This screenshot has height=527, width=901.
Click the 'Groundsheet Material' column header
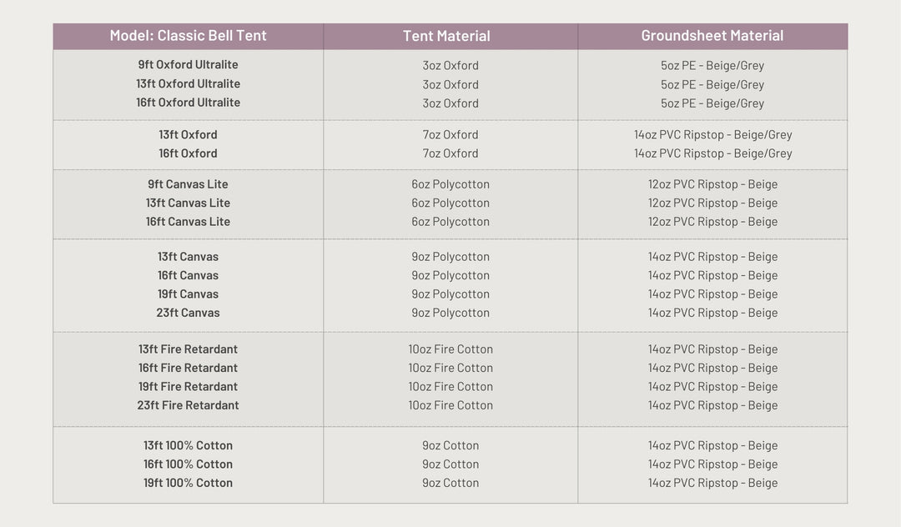click(x=712, y=36)
